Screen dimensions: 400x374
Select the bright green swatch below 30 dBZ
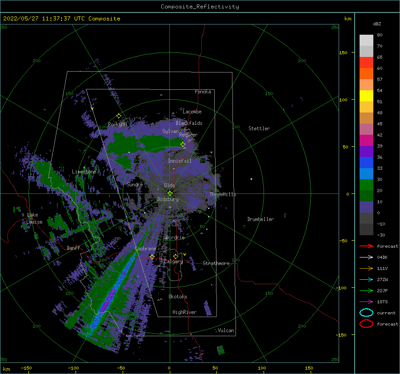tap(366, 185)
